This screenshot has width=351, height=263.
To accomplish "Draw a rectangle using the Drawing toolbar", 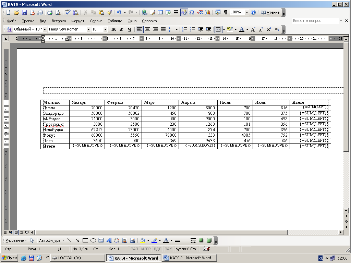I will (85, 240).
